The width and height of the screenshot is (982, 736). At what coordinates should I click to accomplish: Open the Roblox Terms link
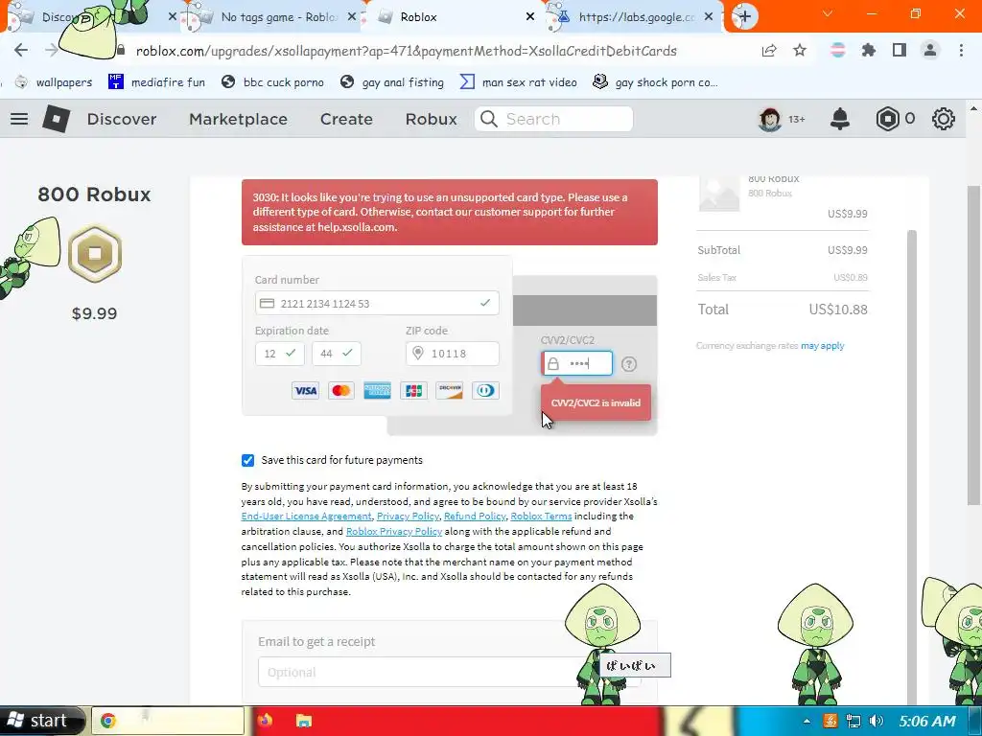click(x=541, y=517)
